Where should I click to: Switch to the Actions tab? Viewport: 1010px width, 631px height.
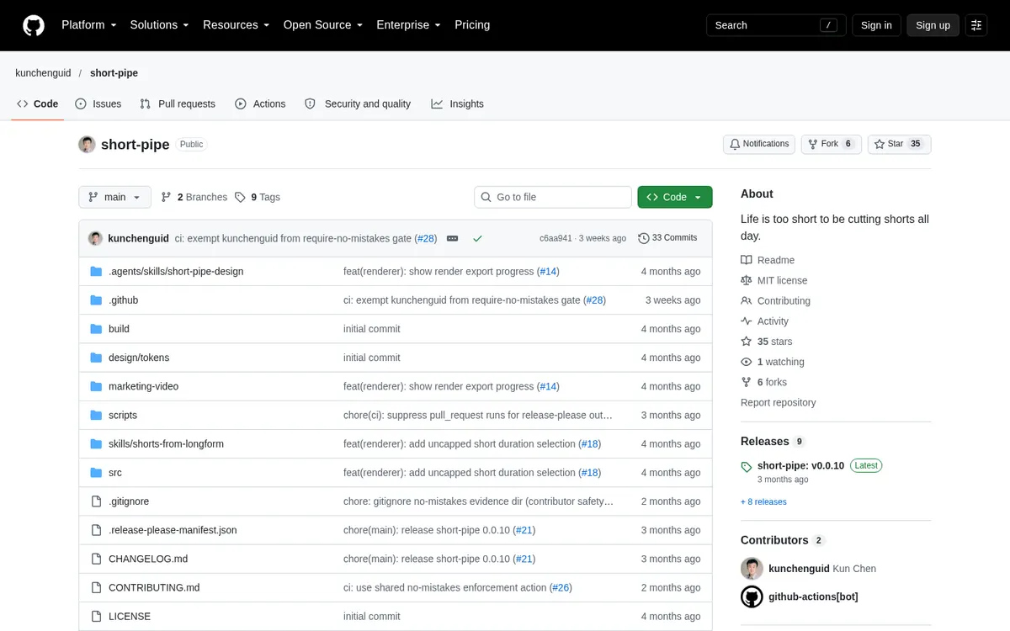click(260, 103)
